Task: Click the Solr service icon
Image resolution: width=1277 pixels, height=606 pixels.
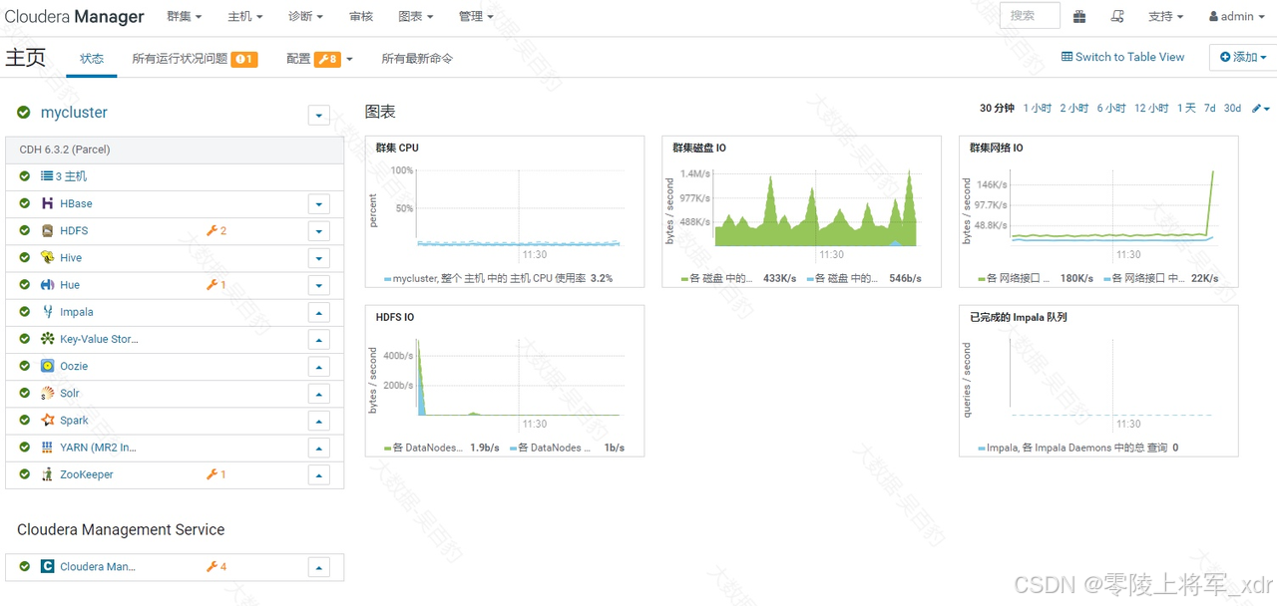Action: [47, 393]
